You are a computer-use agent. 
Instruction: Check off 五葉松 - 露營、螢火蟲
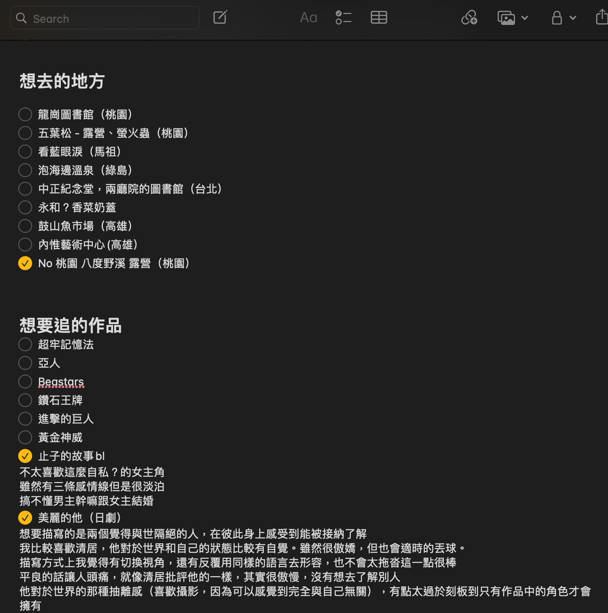click(25, 133)
